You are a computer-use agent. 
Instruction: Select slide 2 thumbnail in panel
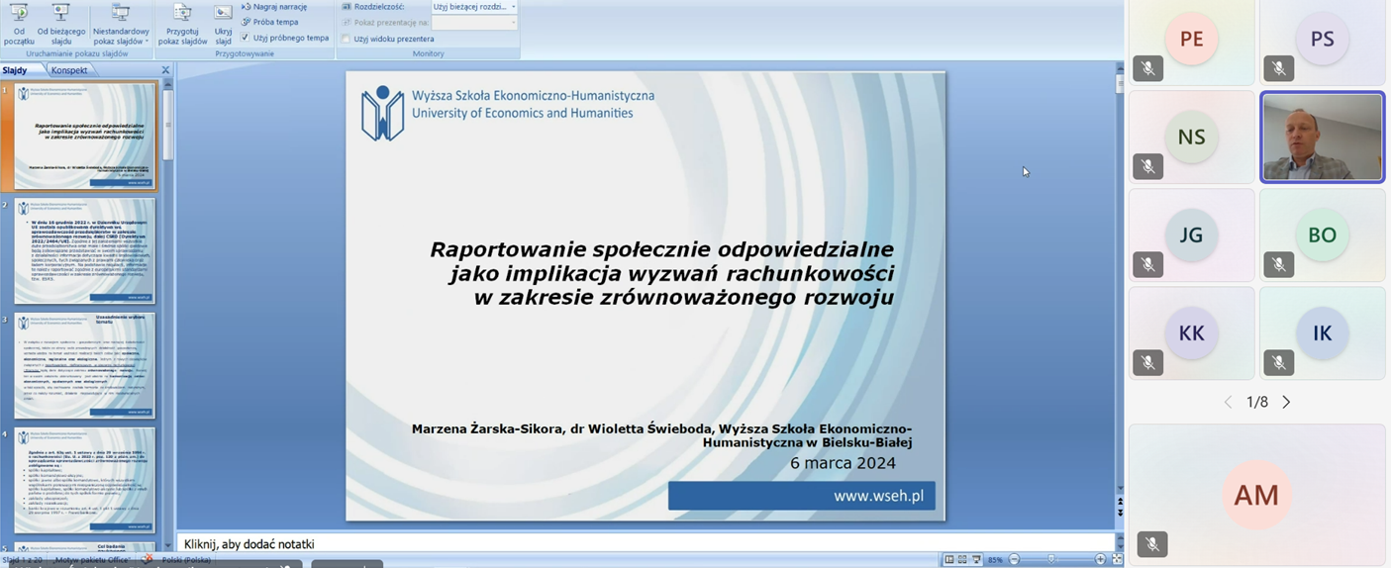pos(85,250)
